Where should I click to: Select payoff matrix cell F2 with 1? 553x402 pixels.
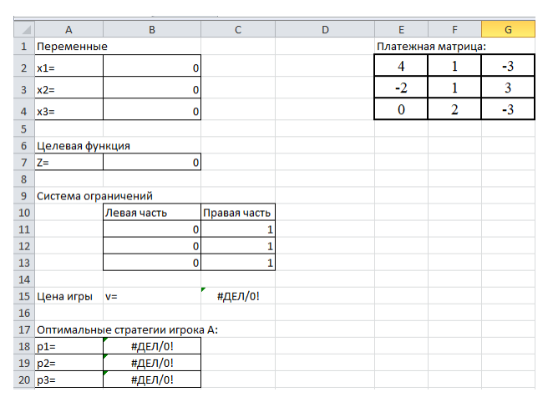(454, 66)
